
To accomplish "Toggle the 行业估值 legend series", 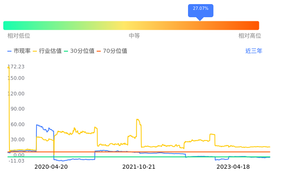I will (47, 51).
